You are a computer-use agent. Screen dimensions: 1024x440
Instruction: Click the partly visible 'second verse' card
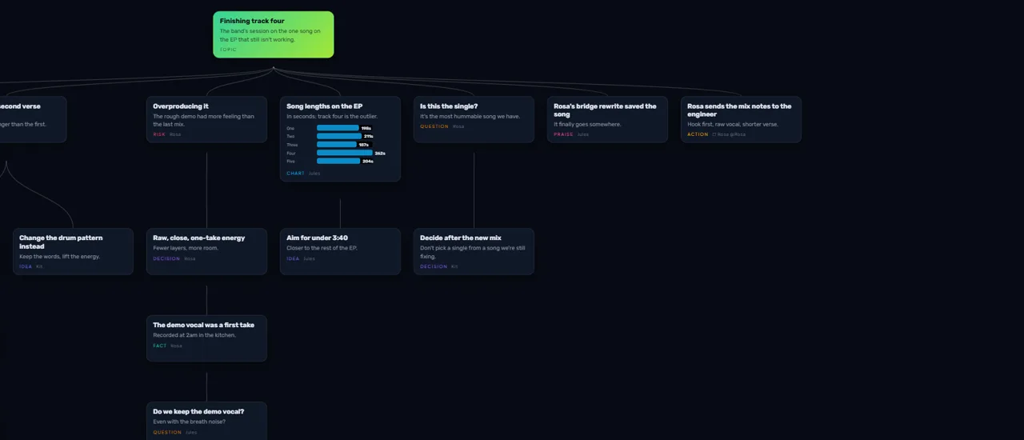tap(33, 119)
